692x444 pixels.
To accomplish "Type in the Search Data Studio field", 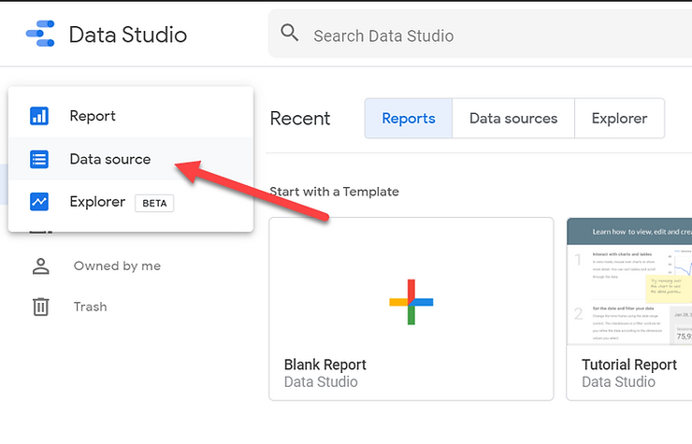I will coord(468,36).
